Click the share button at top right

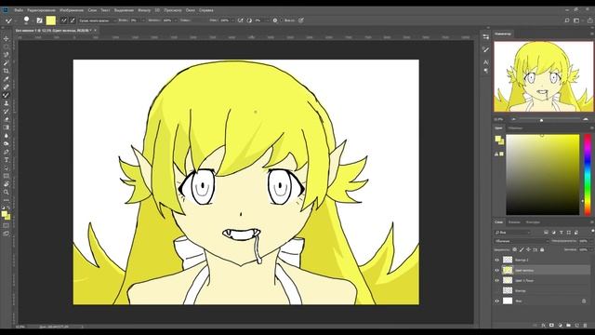[x=589, y=20]
